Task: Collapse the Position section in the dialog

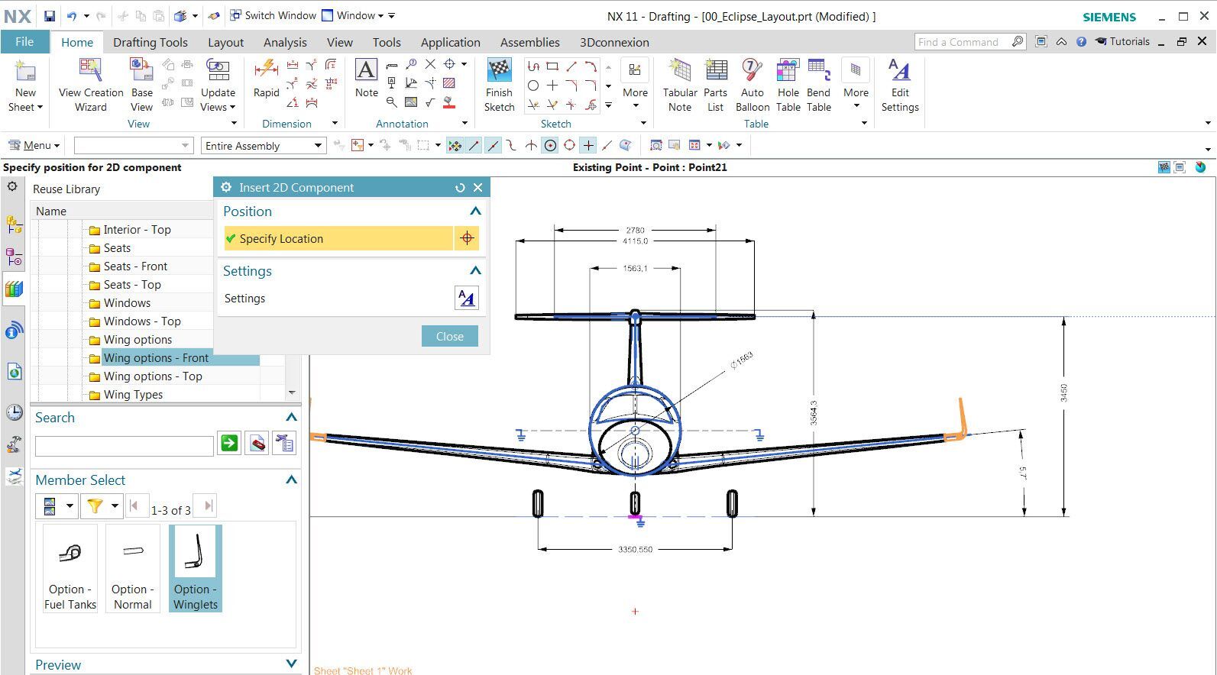Action: click(x=475, y=212)
